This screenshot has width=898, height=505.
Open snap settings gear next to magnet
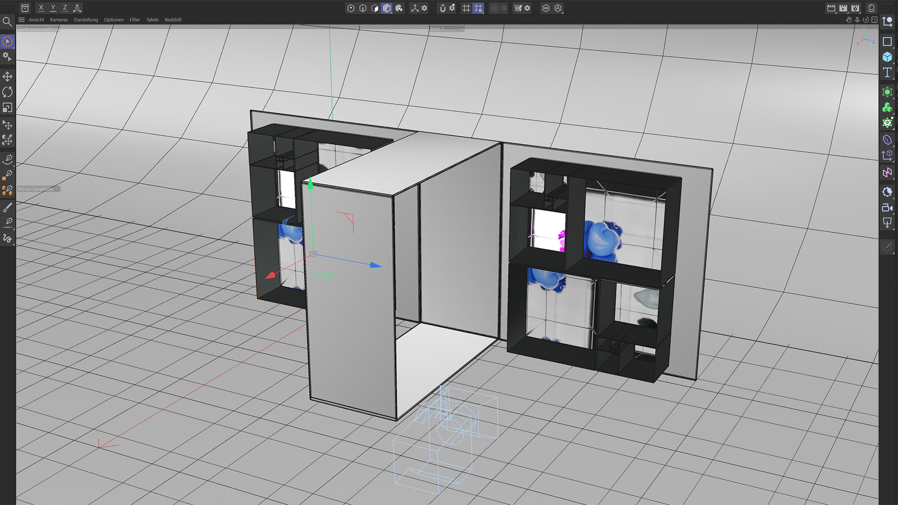point(452,8)
